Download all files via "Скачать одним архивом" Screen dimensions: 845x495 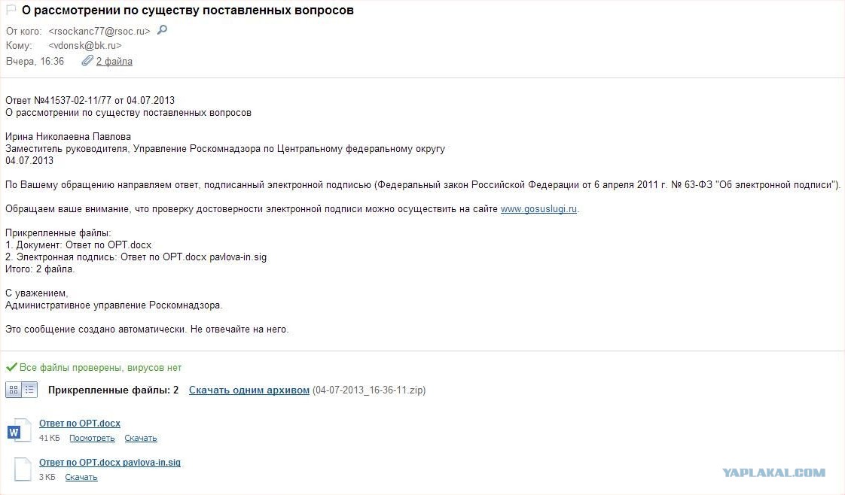(249, 390)
